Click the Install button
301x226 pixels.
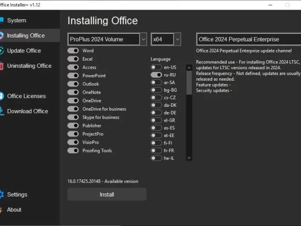pyautogui.click(x=107, y=194)
